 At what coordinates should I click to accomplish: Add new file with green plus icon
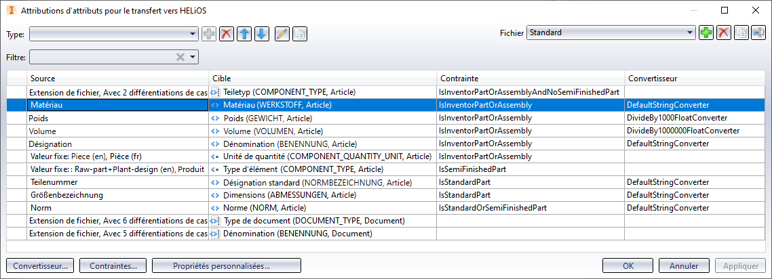(706, 33)
